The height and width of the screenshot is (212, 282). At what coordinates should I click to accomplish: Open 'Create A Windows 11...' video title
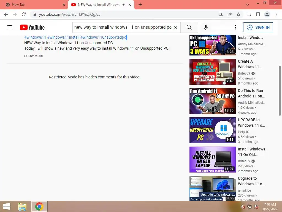tap(250, 64)
